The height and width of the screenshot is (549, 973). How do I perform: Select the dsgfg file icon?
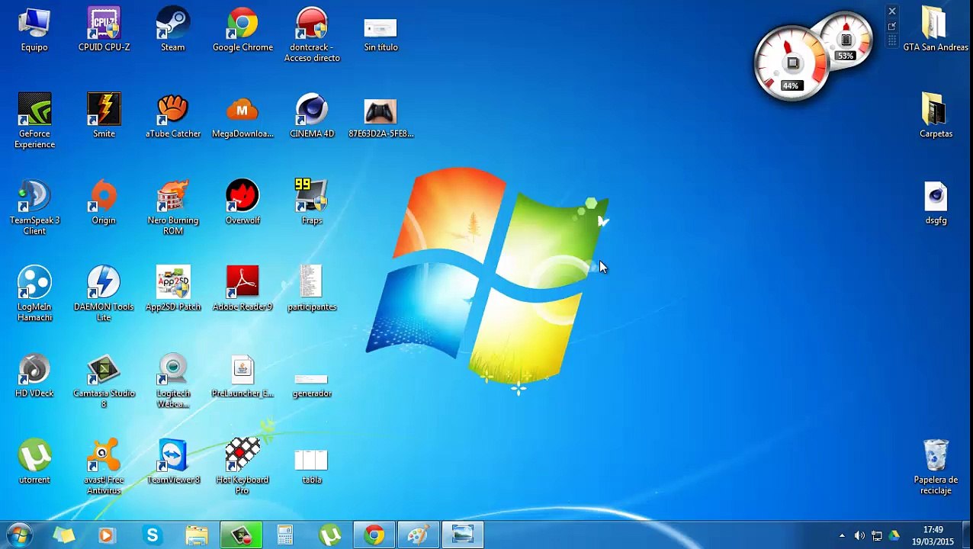coord(936,203)
